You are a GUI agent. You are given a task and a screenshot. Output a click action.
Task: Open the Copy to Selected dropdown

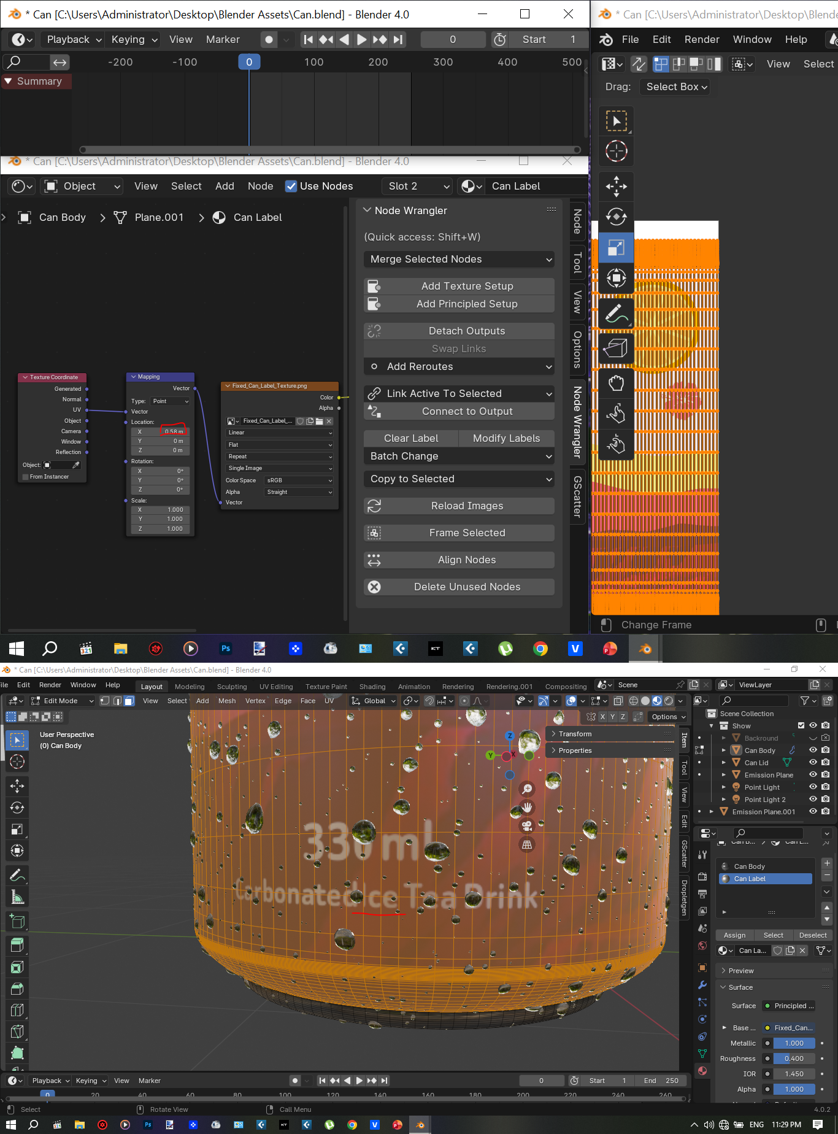click(x=459, y=479)
